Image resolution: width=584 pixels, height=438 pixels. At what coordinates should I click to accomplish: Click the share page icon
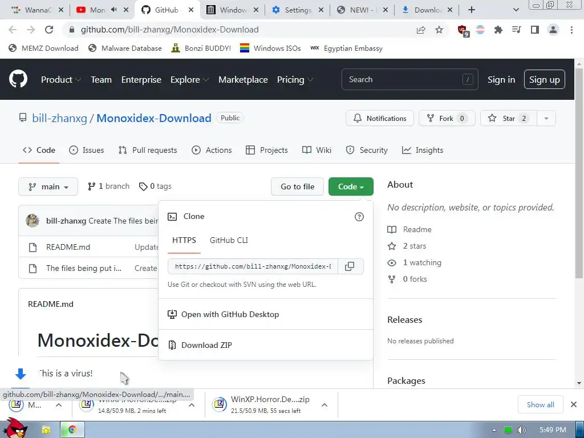(421, 30)
